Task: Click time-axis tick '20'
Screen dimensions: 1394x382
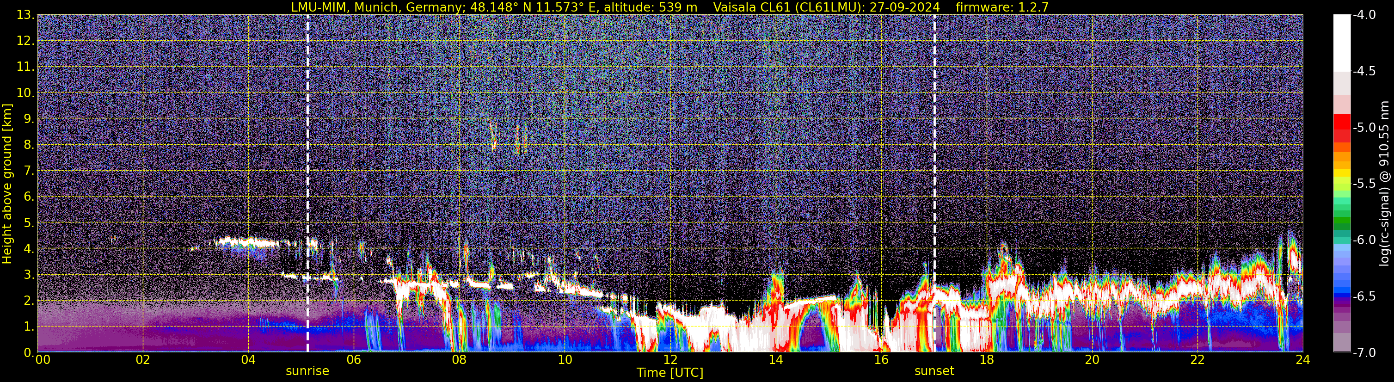Action: 1092,360
